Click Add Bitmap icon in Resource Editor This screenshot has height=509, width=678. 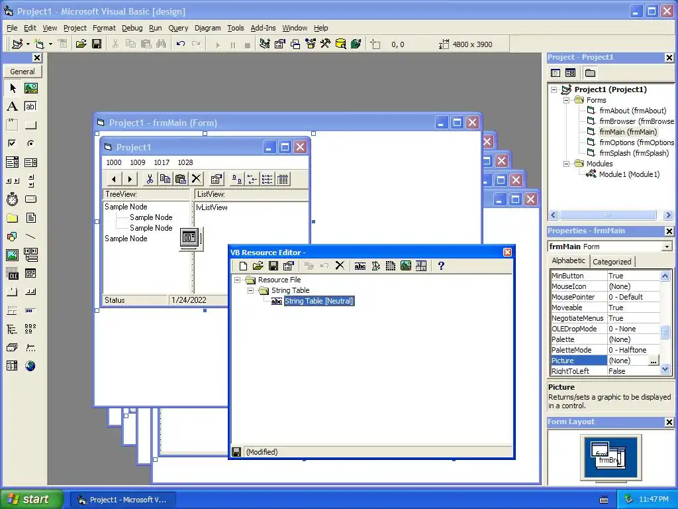(406, 266)
